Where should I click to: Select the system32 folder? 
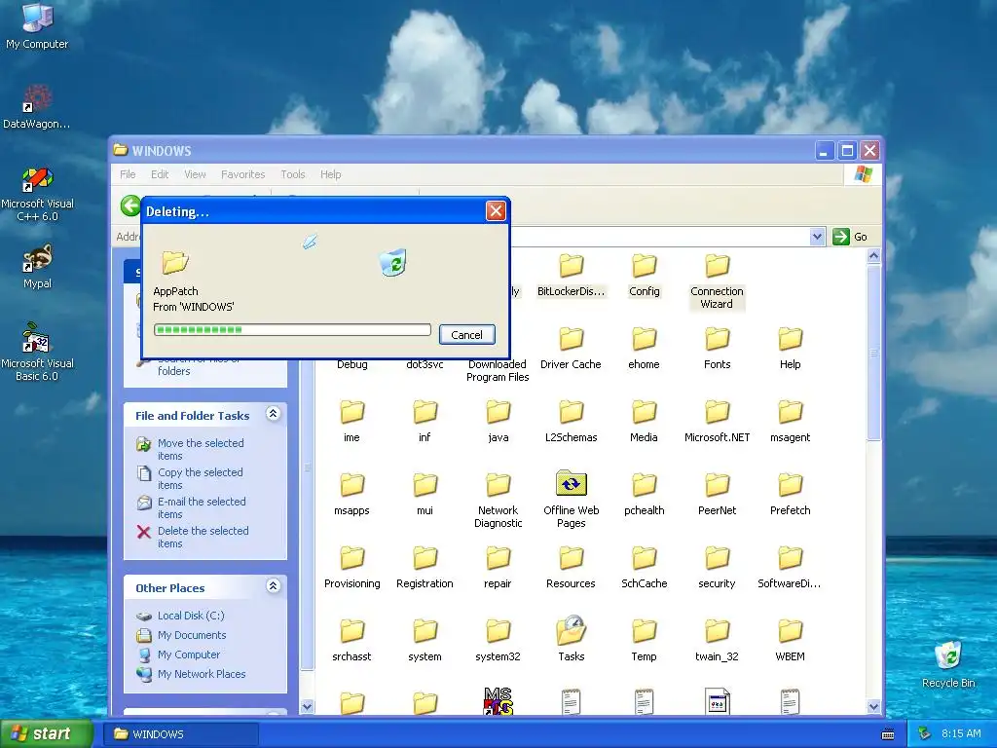[498, 641]
